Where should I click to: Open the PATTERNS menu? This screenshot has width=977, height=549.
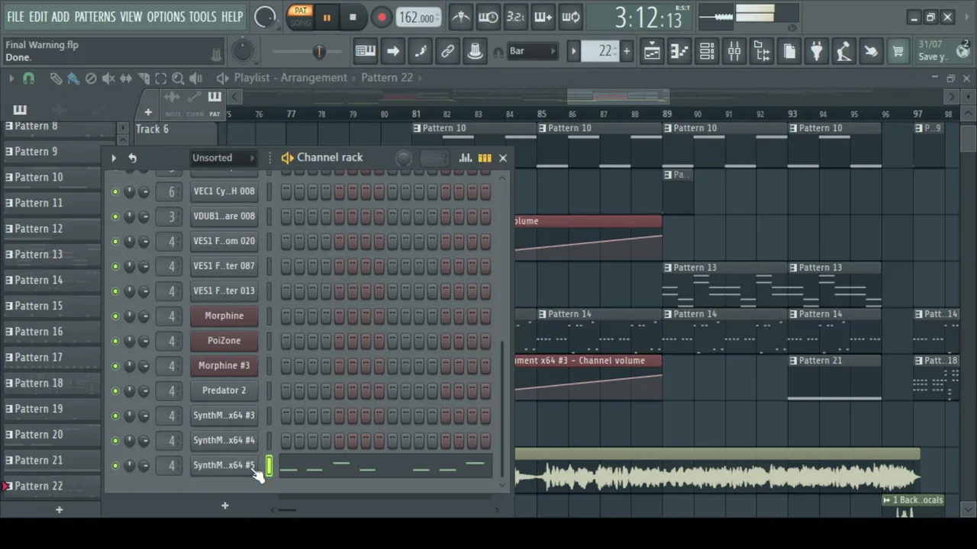click(95, 17)
